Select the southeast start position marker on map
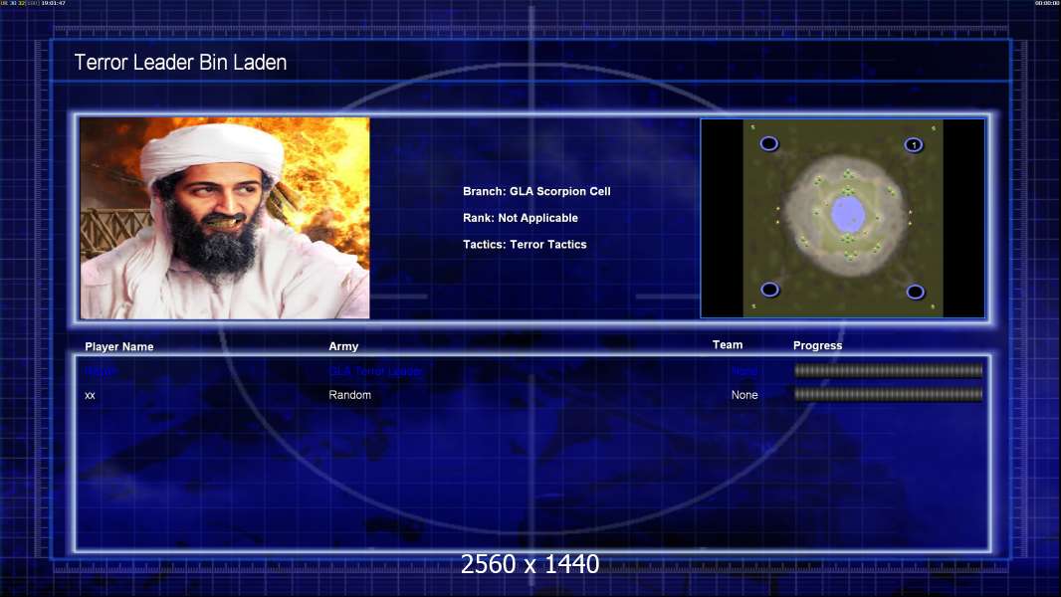Screen dimensions: 1061x597 point(915,292)
